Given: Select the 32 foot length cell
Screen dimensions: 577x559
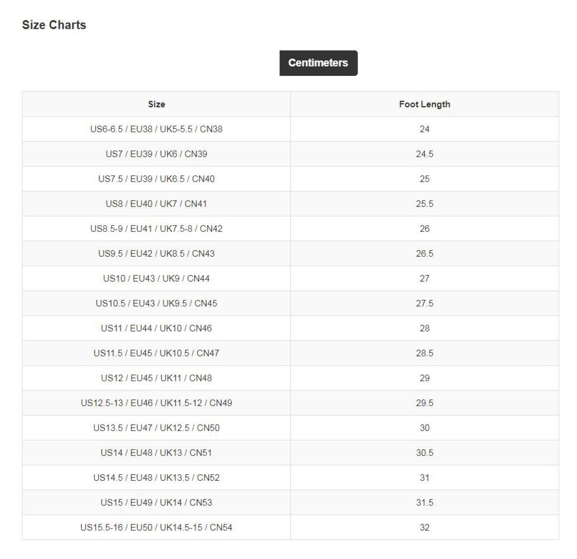Looking at the screenshot, I should [x=424, y=528].
